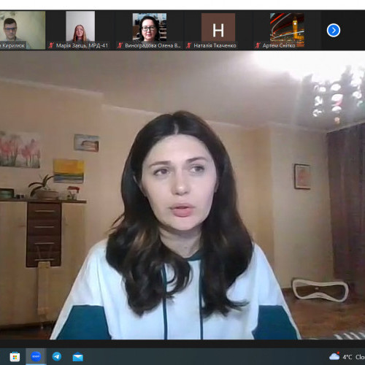Viewport: 365px width, 365px height.
Task: Click muted mic icon for Наталія Ткаченко
Action: tap(188, 45)
